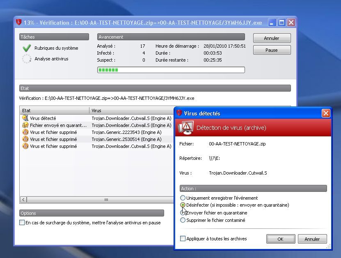Click the warning triangle beside Trojan.Generic.2223543
Screen dimensions: 341x258
pos(24,132)
